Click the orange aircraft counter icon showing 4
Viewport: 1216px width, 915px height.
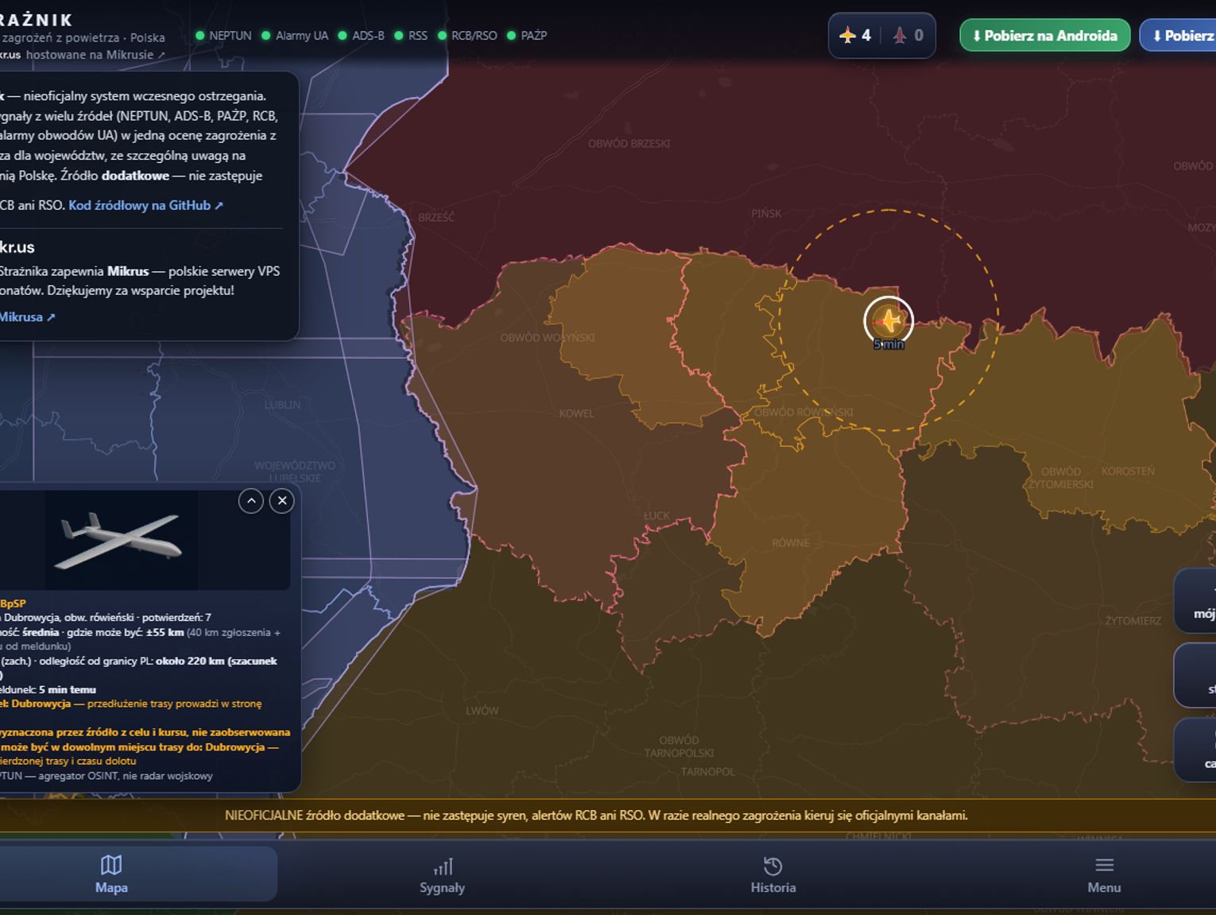pos(847,35)
